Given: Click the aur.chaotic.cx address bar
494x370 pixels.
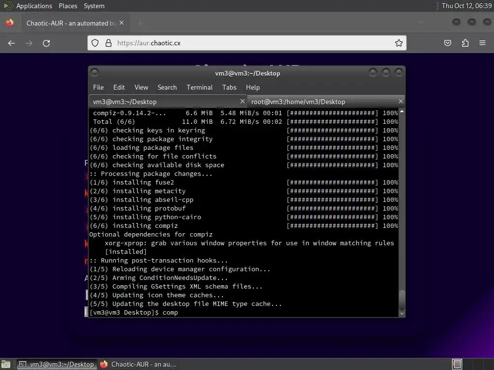Looking at the screenshot, I should 247,43.
